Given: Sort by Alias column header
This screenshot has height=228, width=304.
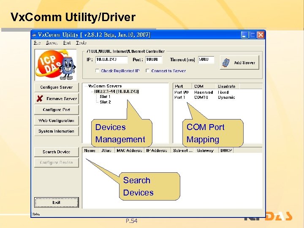Looking at the screenshot, I should click(107, 150).
